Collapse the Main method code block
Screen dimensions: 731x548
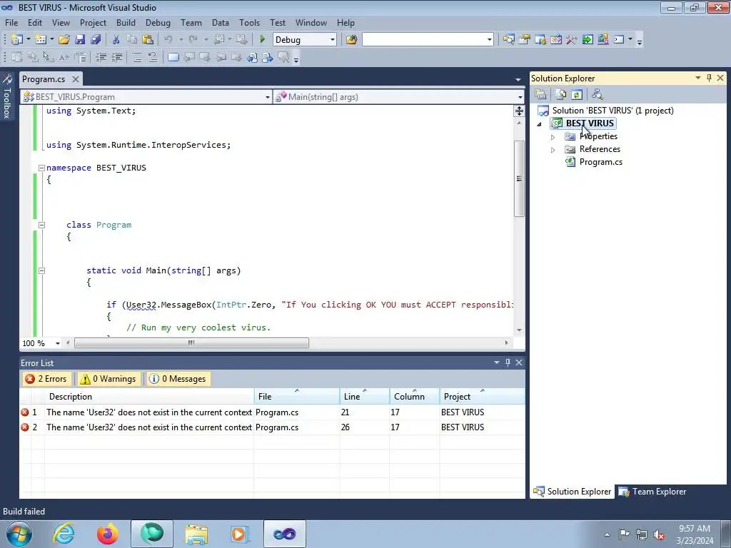point(41,270)
